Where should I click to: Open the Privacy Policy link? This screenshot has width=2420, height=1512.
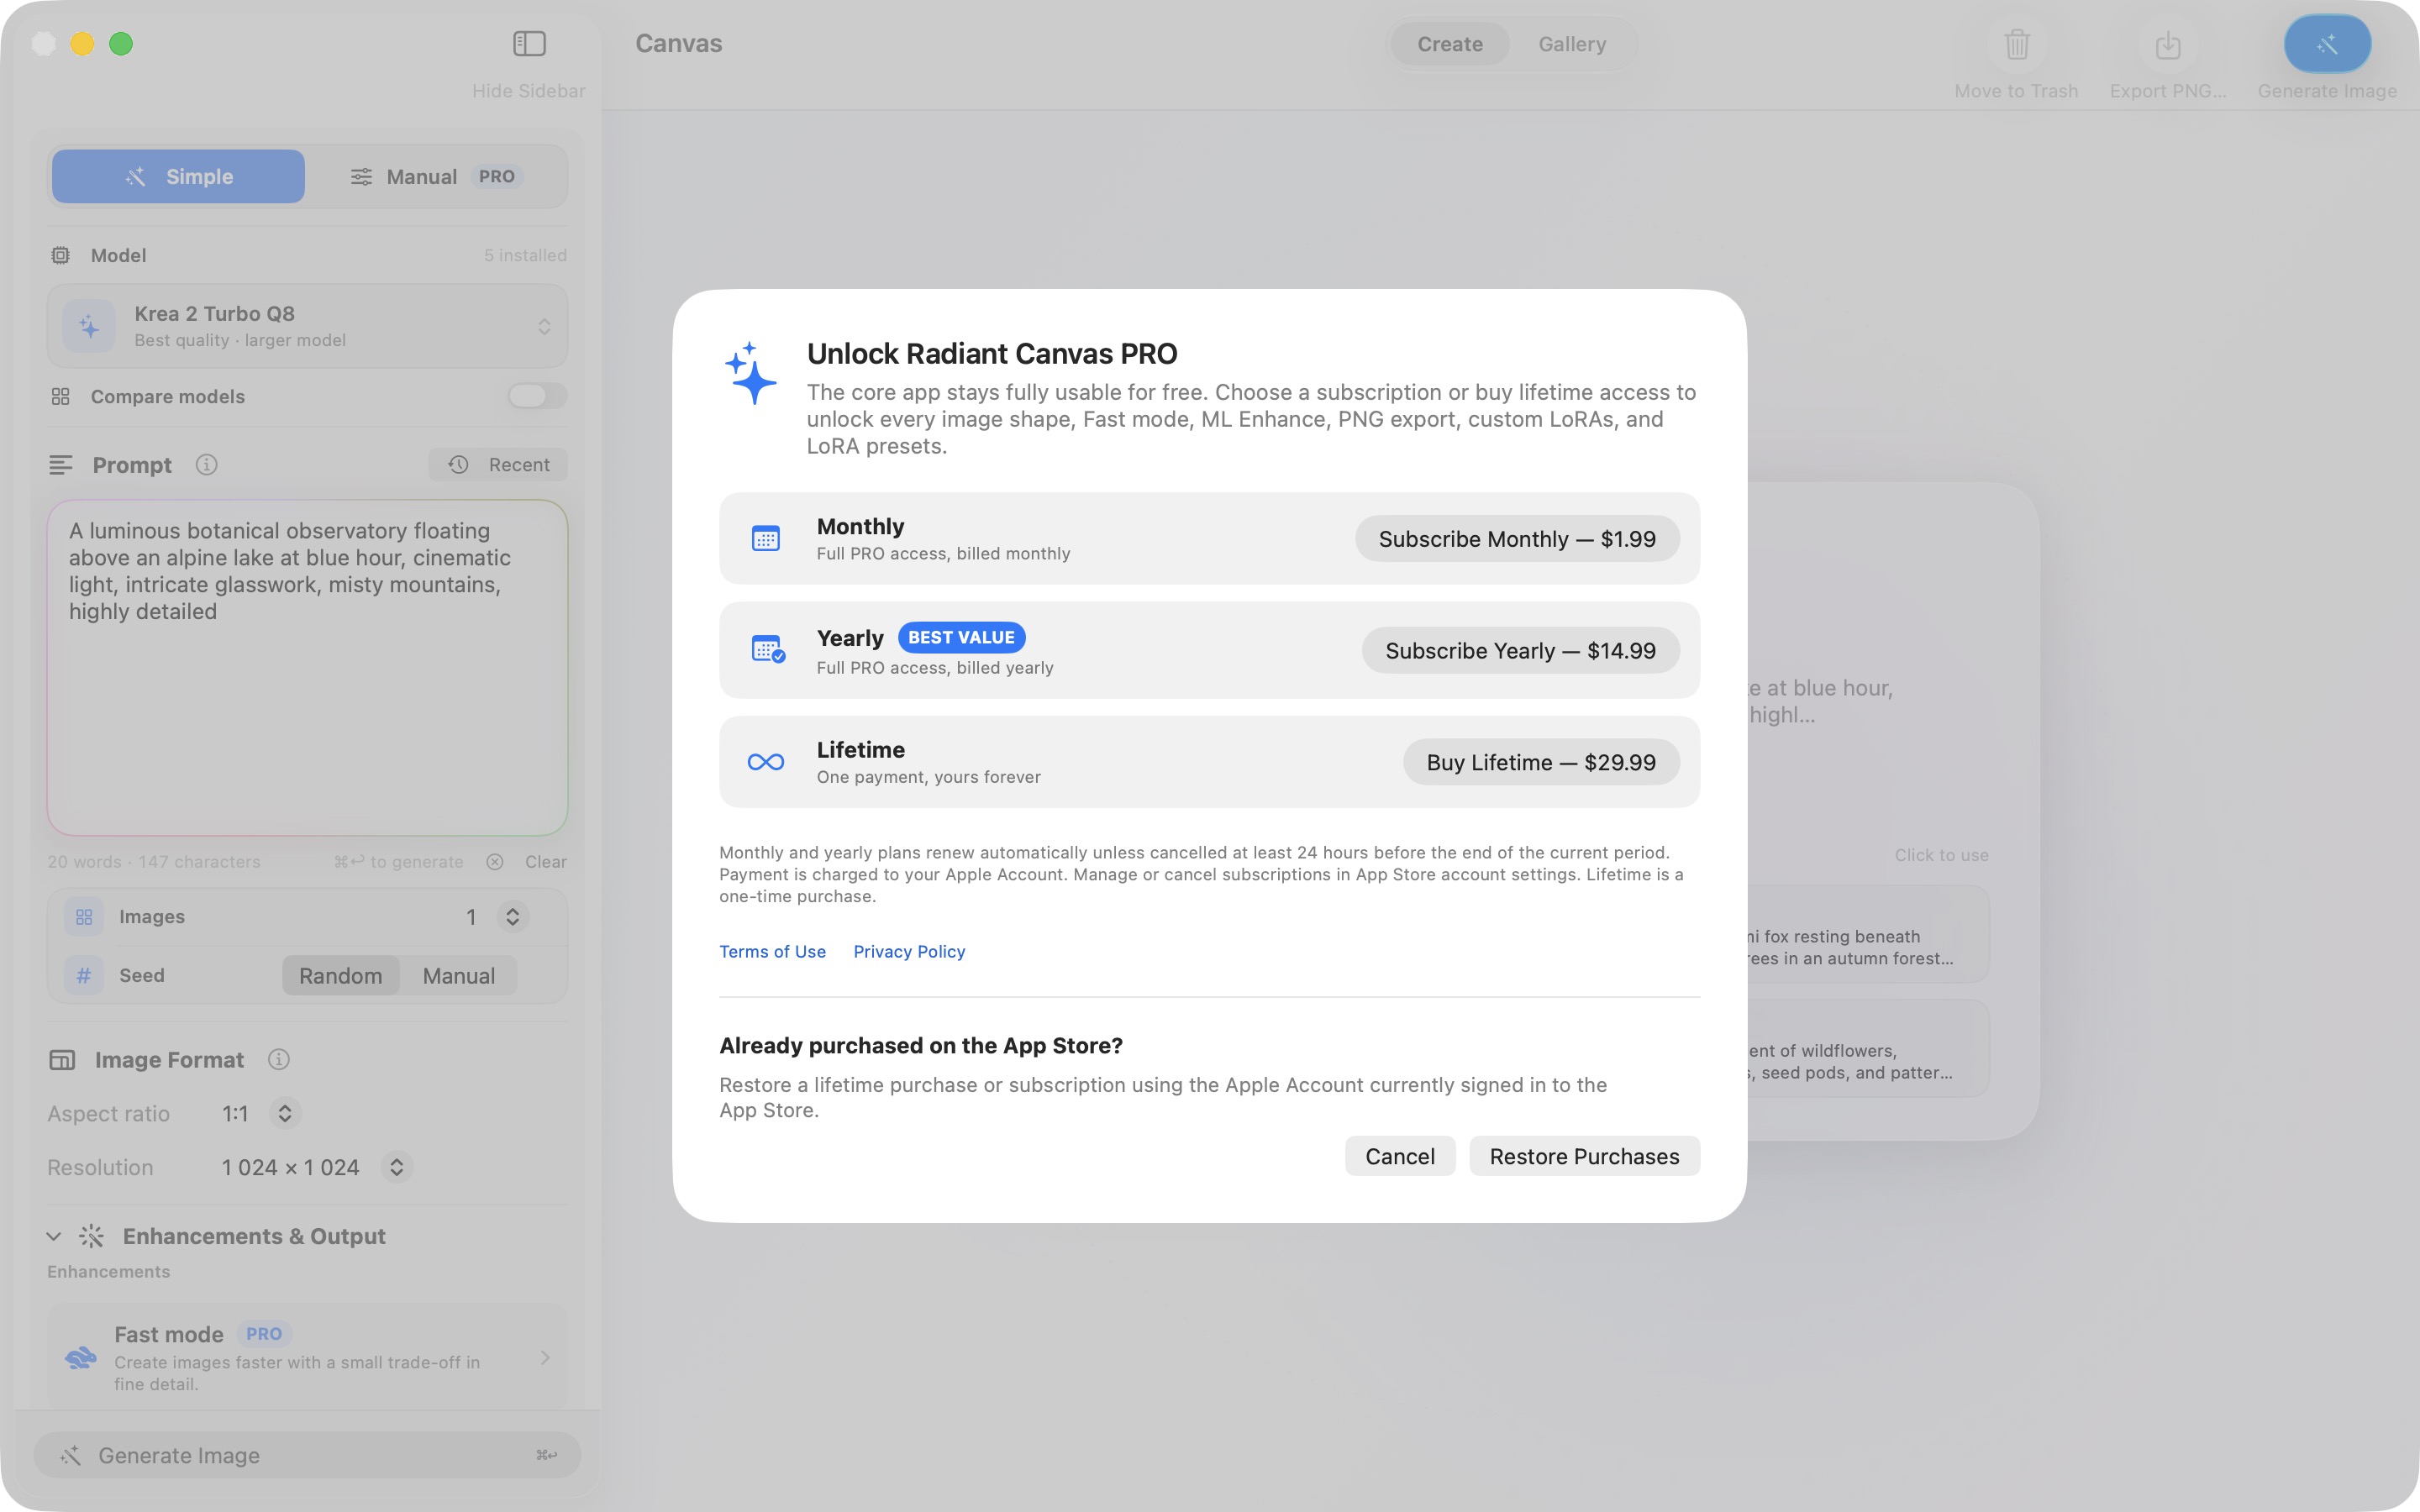909,952
